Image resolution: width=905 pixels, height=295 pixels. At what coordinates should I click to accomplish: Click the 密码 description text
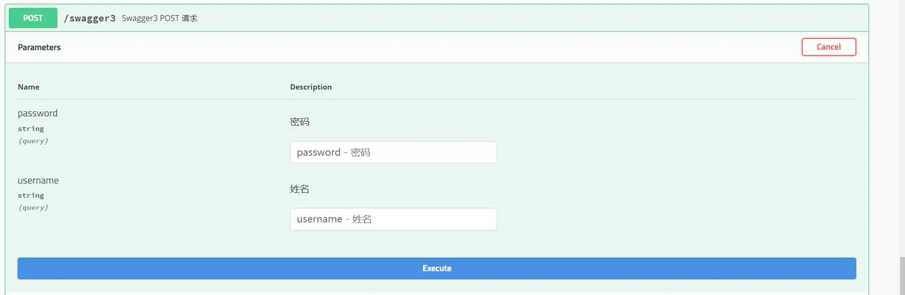[x=299, y=122]
